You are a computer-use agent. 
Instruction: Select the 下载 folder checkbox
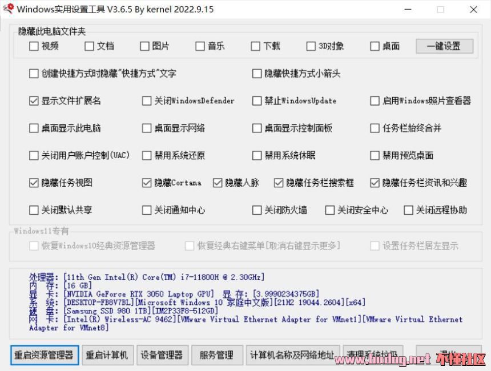256,46
